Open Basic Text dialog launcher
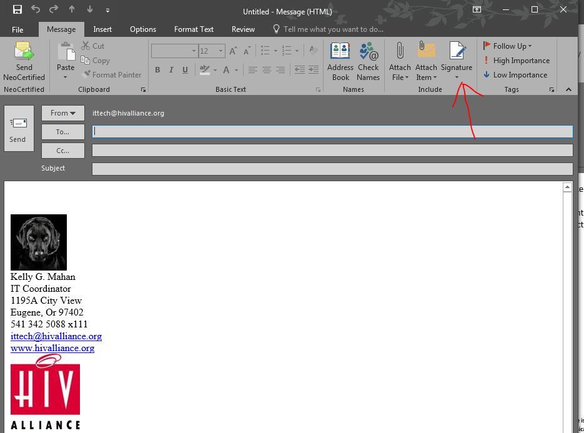Screen dimensions: 584x433 click(x=318, y=90)
